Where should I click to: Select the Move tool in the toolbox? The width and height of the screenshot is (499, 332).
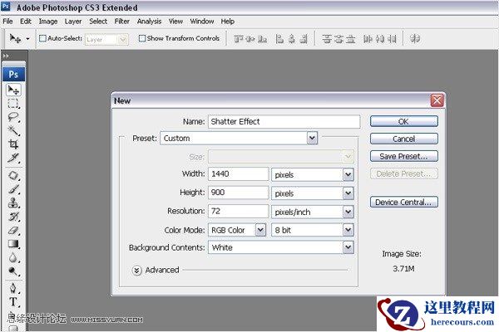pos(13,90)
